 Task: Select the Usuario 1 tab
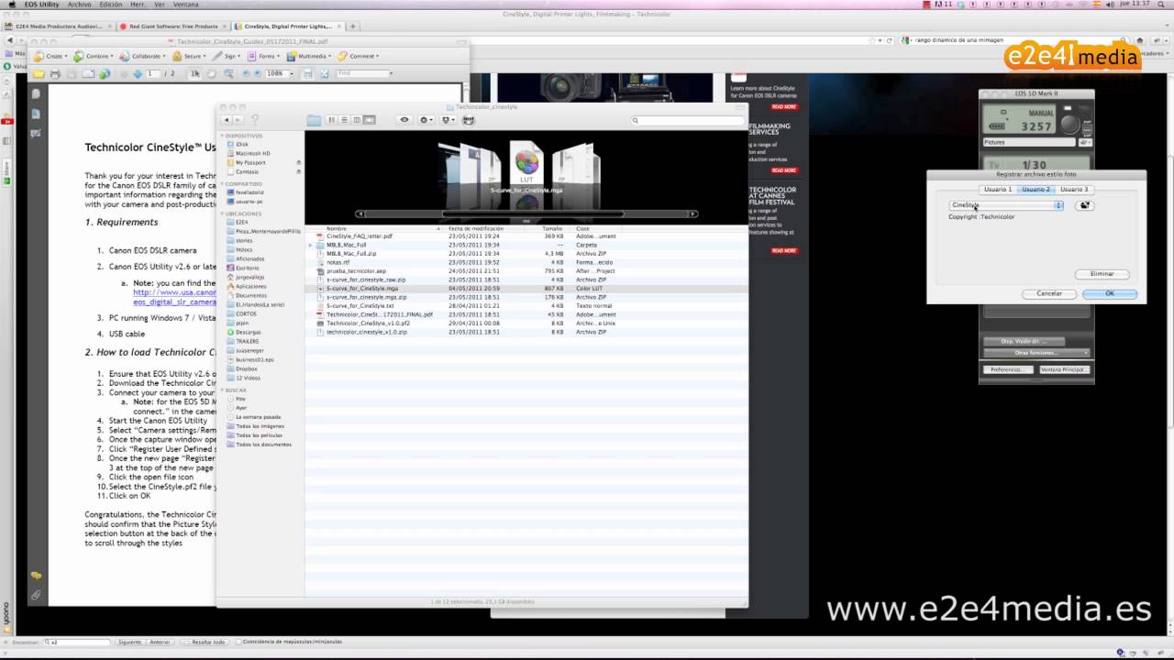pos(998,189)
